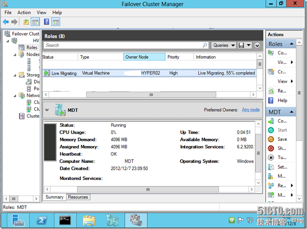Collapse the Roles section in Actions pane
This screenshot has width=307, height=229.
tap(292, 44)
